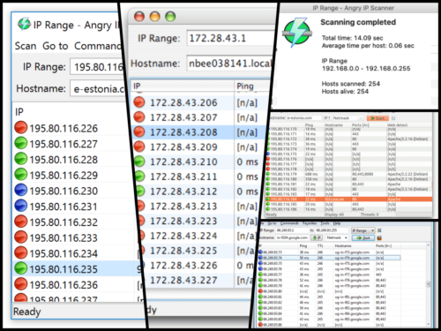Click the scrollbar thumb in bottom-right window

pyautogui.click(x=429, y=284)
